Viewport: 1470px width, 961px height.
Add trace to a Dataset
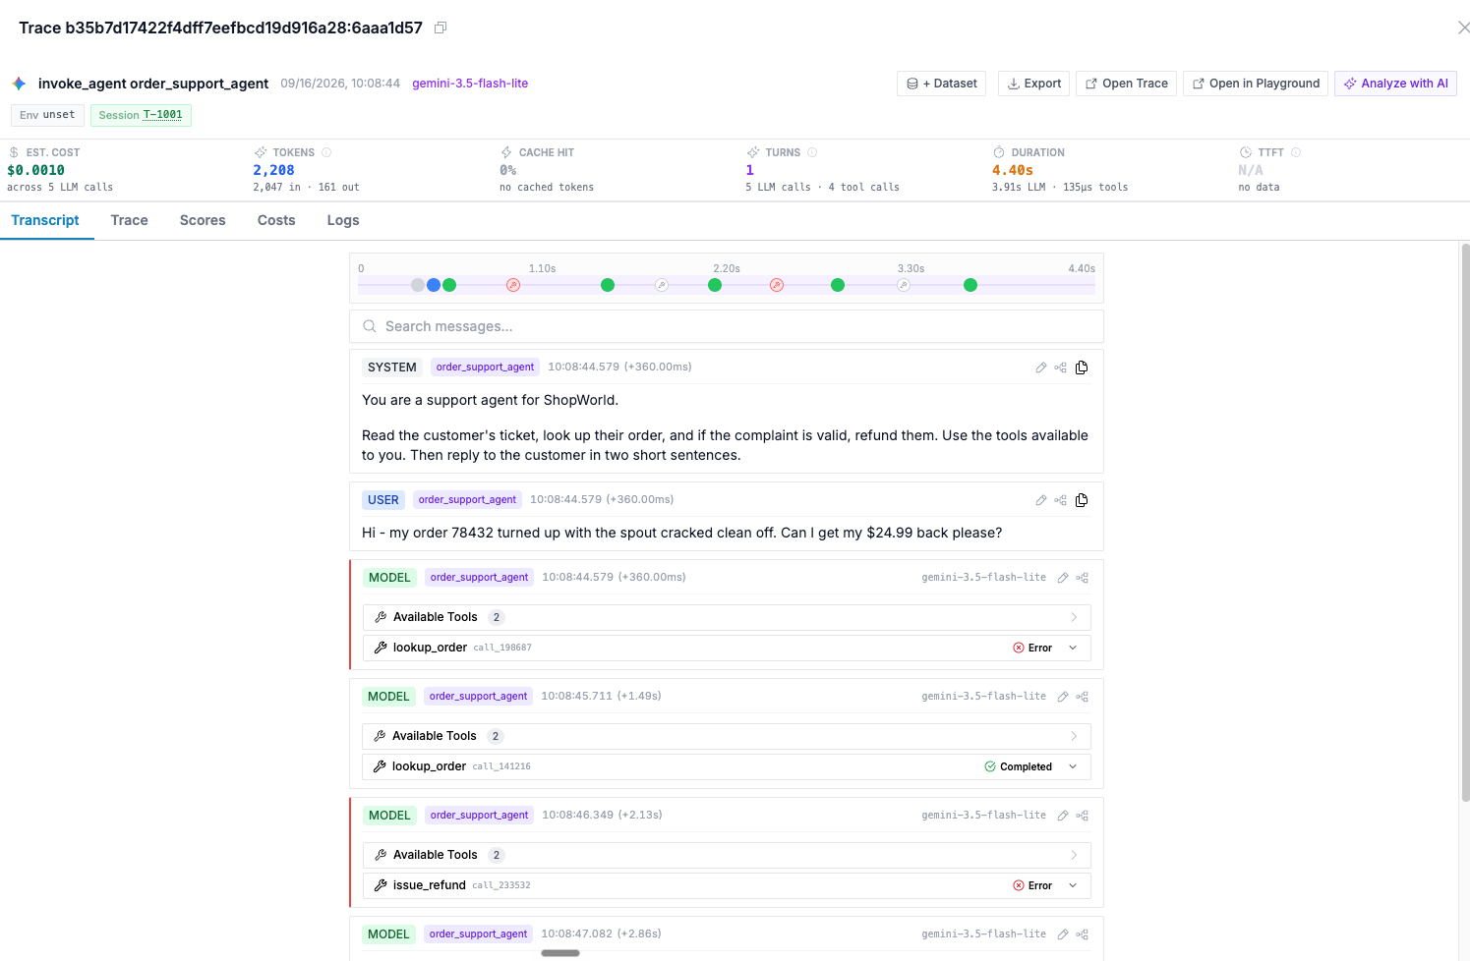click(941, 84)
